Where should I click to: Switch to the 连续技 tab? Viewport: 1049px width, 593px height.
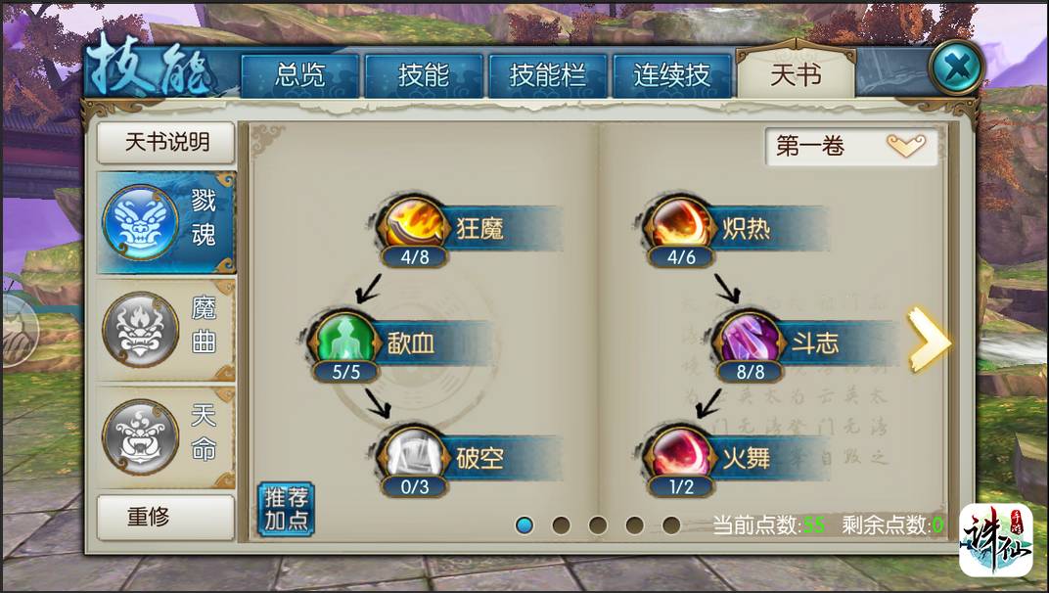671,75
